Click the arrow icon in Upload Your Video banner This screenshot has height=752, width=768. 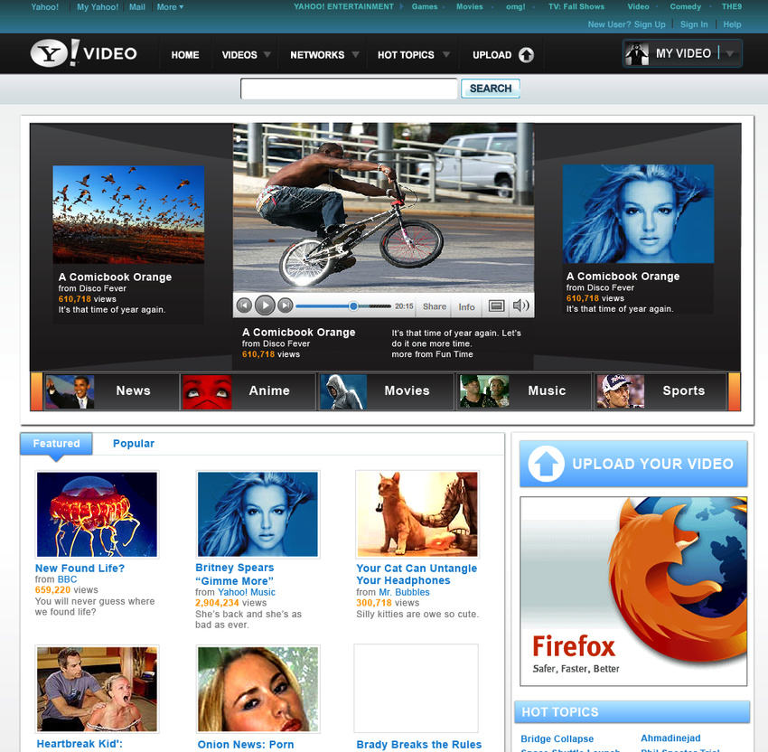coord(546,464)
